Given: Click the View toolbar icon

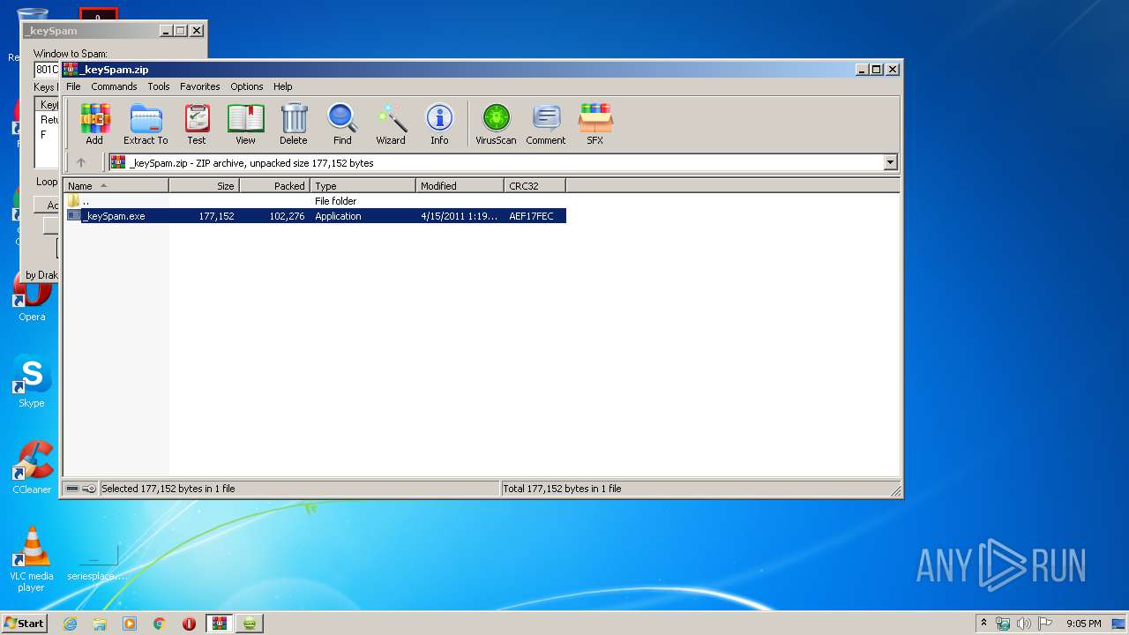Looking at the screenshot, I should [x=245, y=123].
